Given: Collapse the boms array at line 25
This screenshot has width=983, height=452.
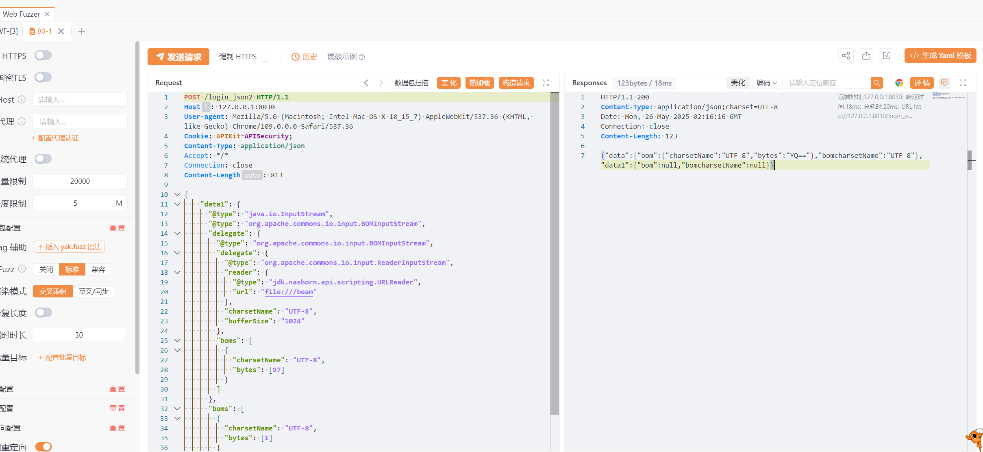Looking at the screenshot, I should [x=177, y=340].
